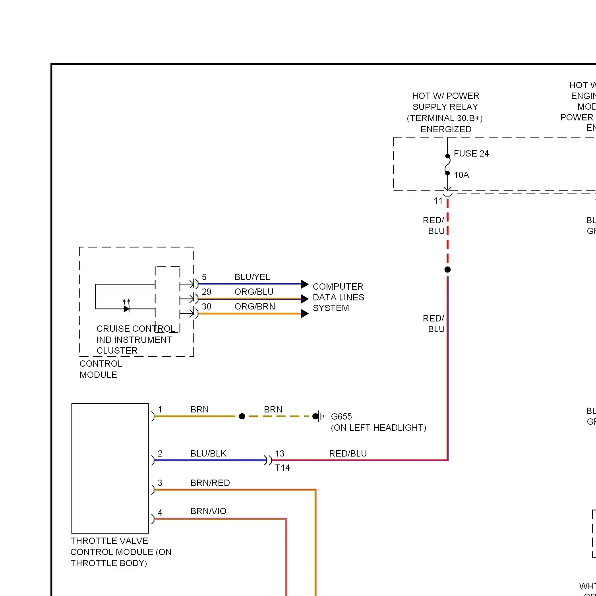The width and height of the screenshot is (596, 596).
Task: Click the dashed BRN wire leading to G655
Action: click(x=279, y=416)
